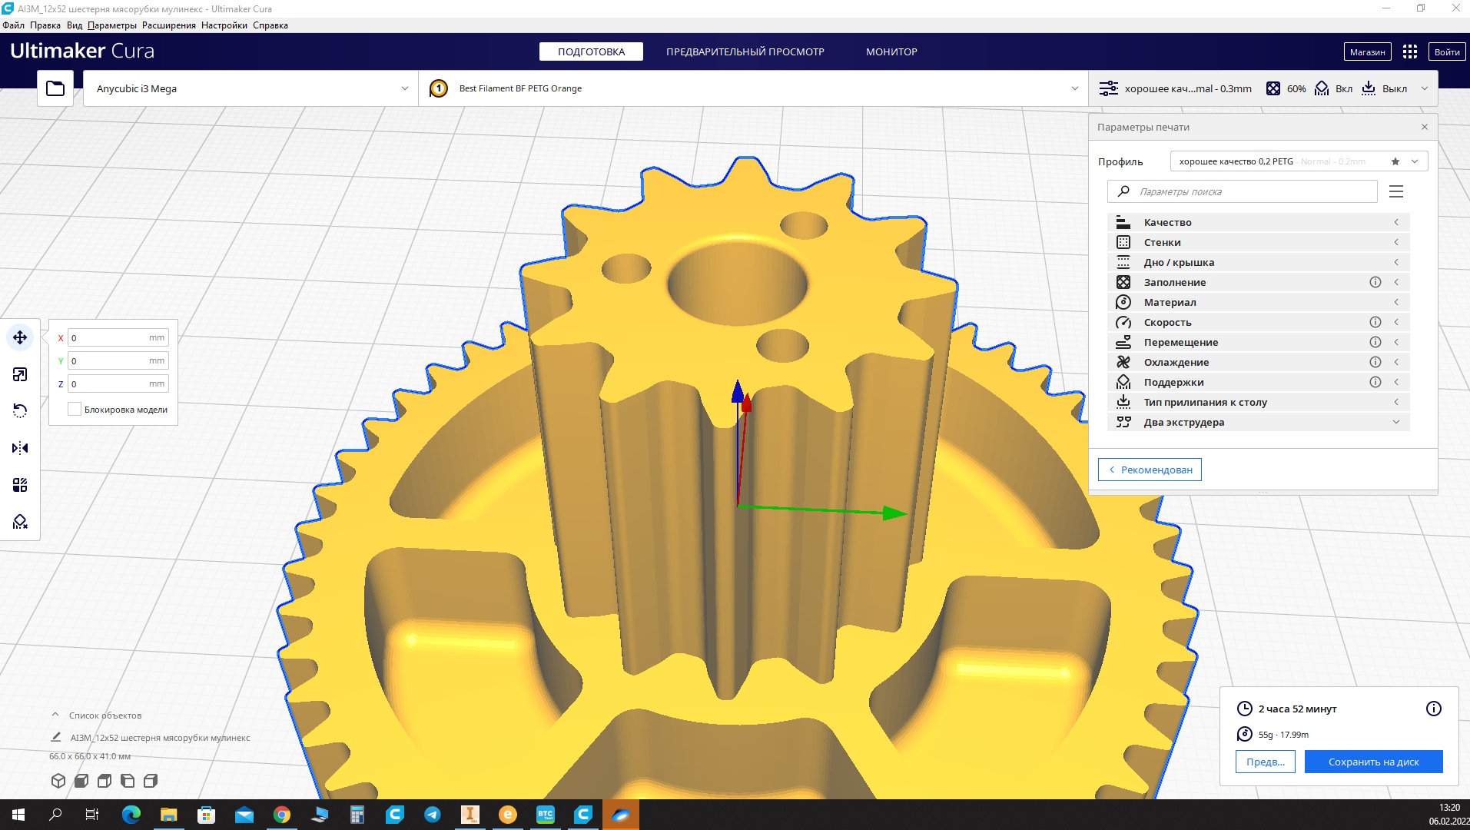Edit object name with pencil icon
The width and height of the screenshot is (1470, 830).
click(55, 737)
